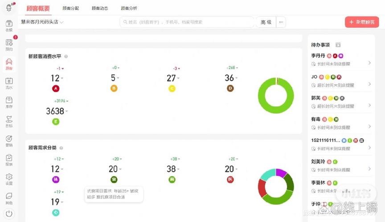This screenshot has height=222, width=385.
Task: Open 郭美 to-do reminder arrow
Action: [369, 105]
